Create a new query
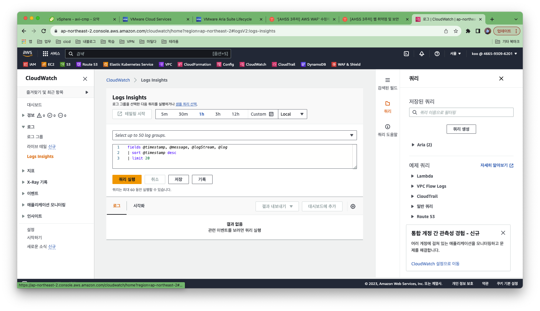 coord(461,129)
